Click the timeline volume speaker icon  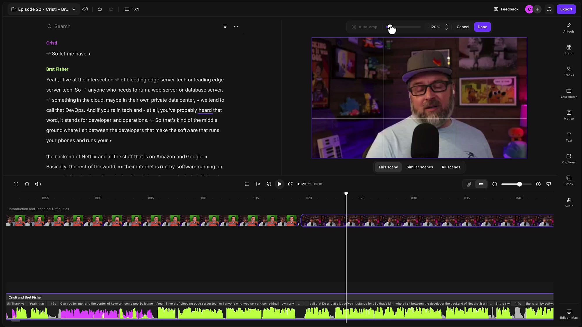[x=38, y=184]
